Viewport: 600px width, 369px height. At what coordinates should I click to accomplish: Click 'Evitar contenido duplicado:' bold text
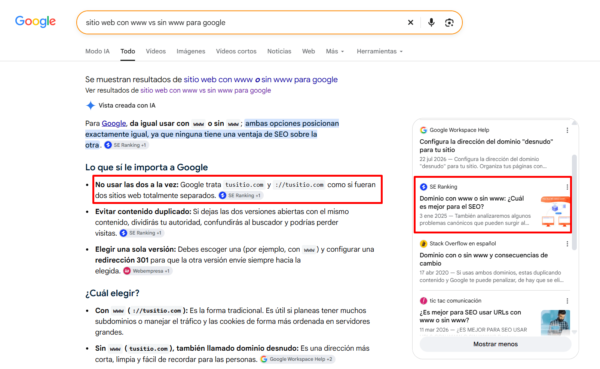click(143, 211)
